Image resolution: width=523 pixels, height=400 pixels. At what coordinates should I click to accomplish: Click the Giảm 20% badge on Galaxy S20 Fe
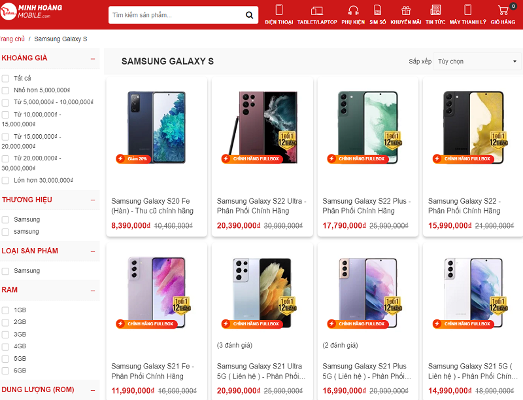134,158
